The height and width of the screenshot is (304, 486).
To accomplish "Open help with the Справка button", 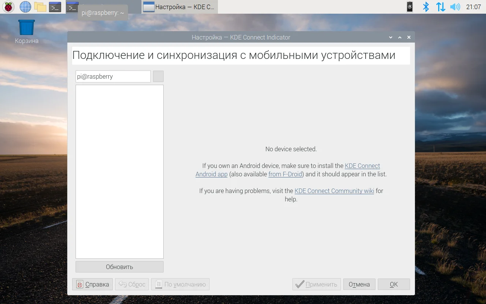I will (x=93, y=284).
